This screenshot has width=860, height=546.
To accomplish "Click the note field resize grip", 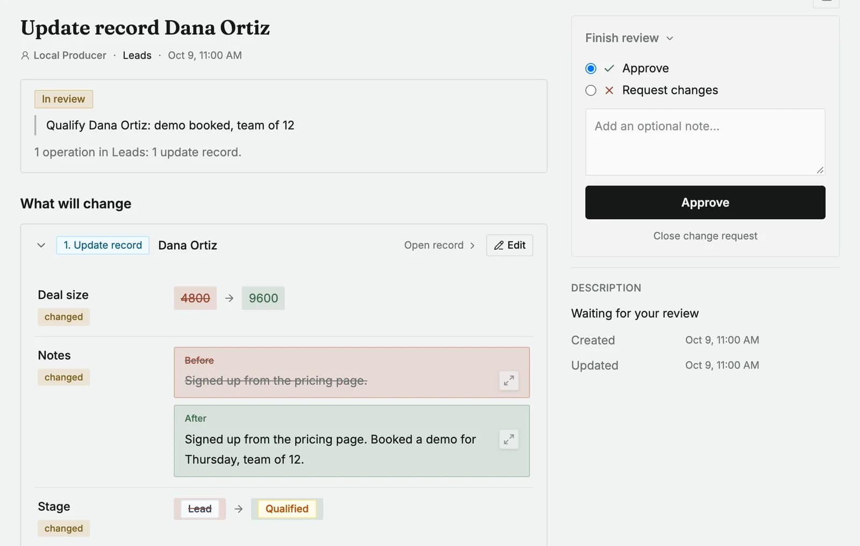I will pos(820,170).
